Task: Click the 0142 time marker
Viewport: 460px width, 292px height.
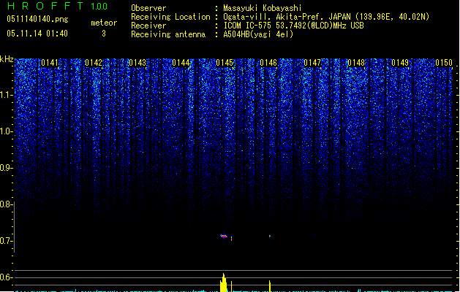Action: (x=94, y=63)
